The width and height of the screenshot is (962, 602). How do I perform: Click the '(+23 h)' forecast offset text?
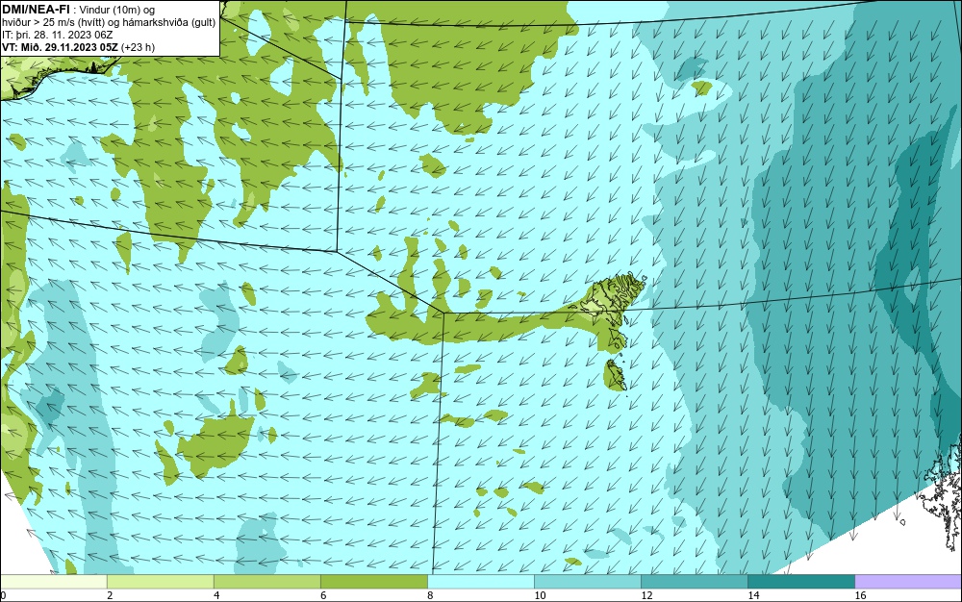point(138,47)
